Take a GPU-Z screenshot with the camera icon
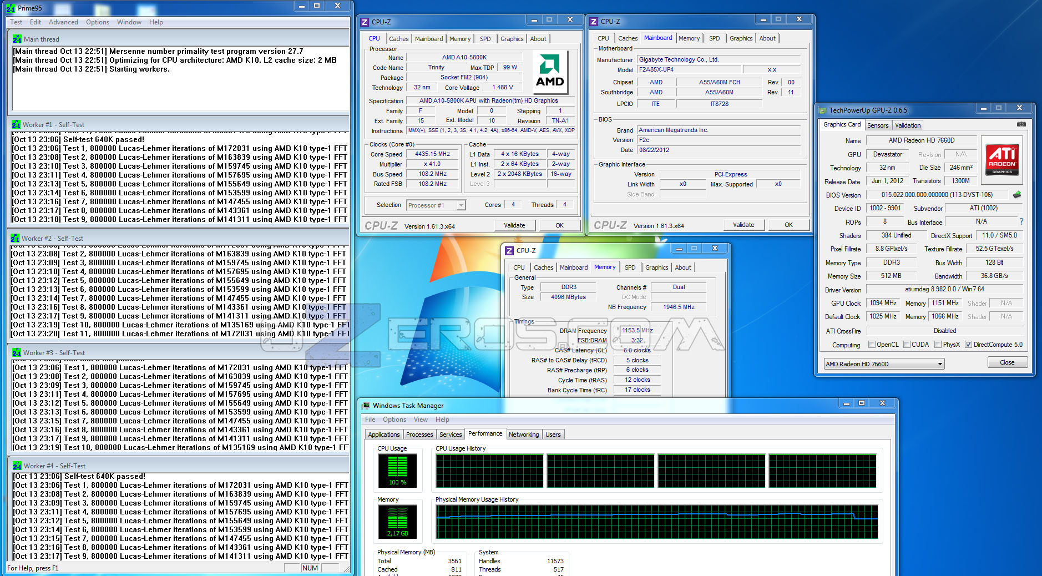The image size is (1042, 576). point(1021,124)
